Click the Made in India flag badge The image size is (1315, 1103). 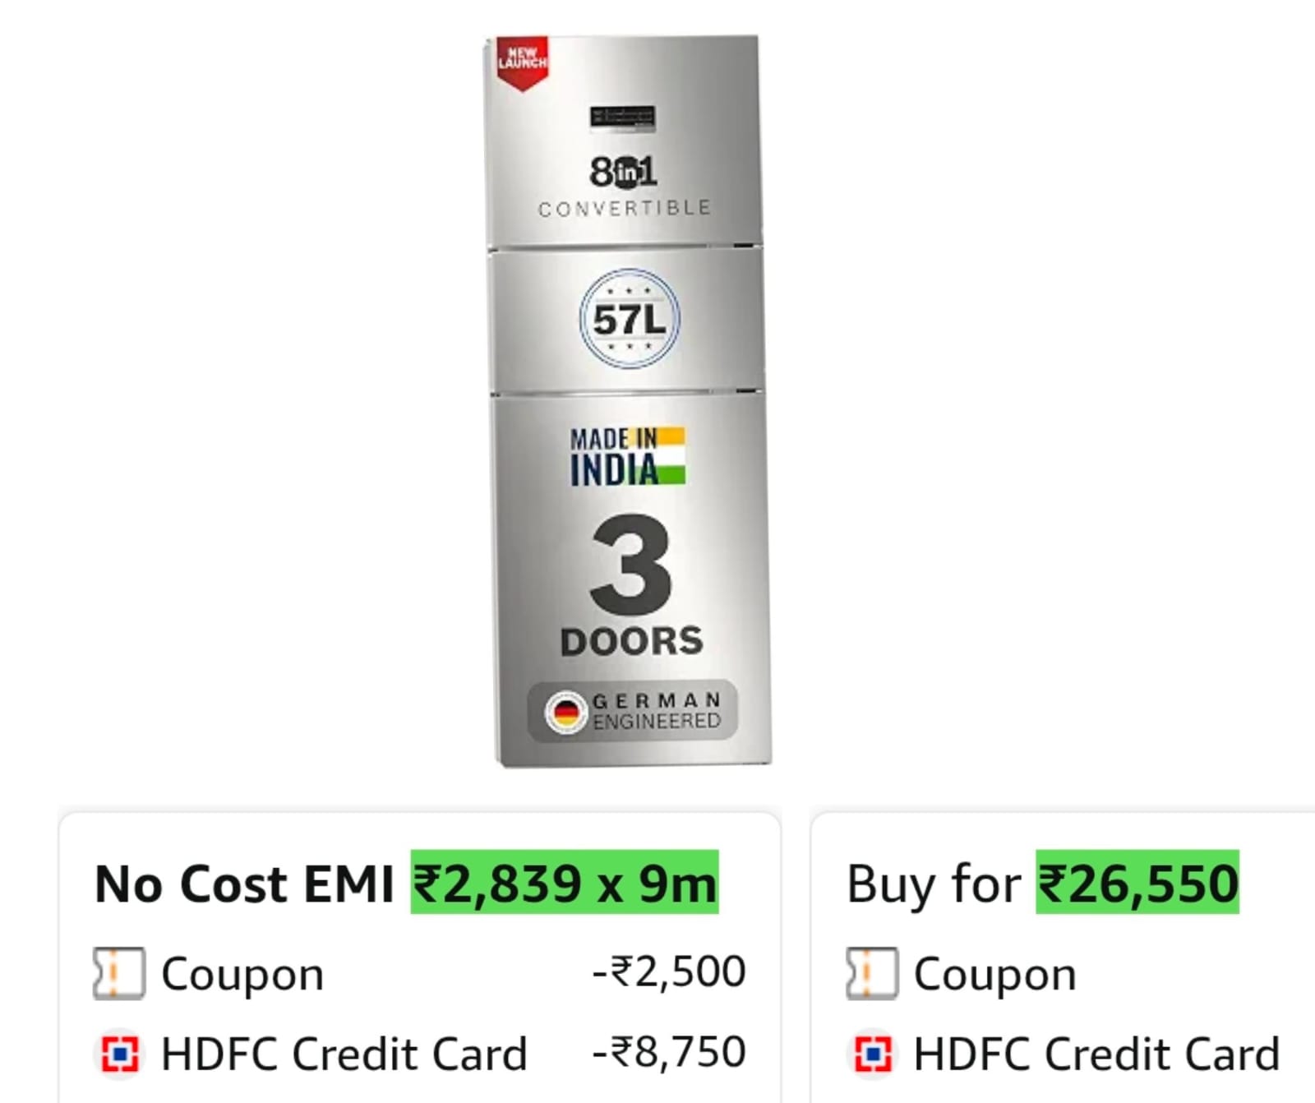coord(627,456)
